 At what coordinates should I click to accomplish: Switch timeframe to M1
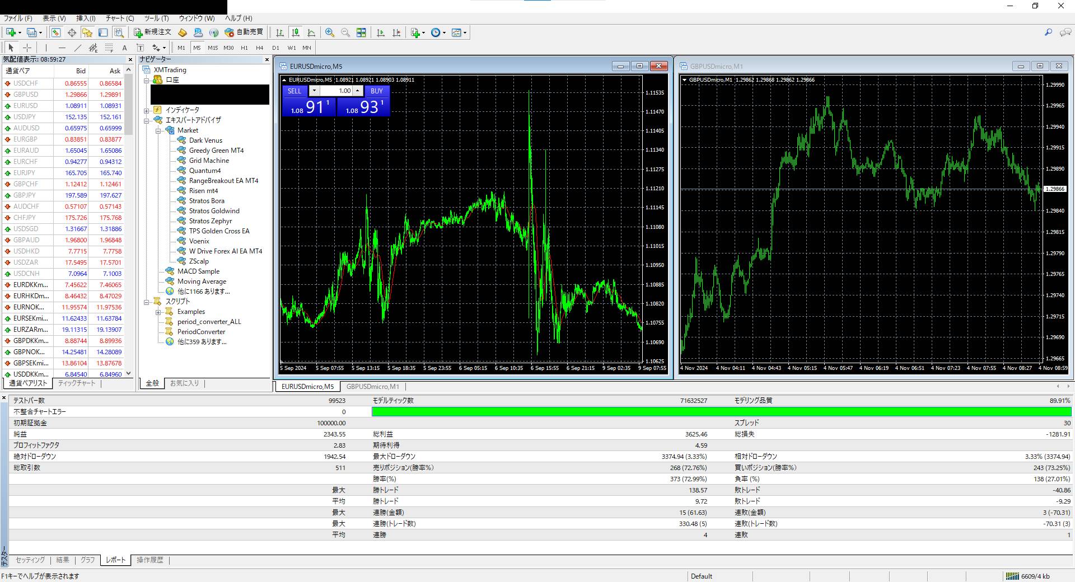[x=181, y=48]
